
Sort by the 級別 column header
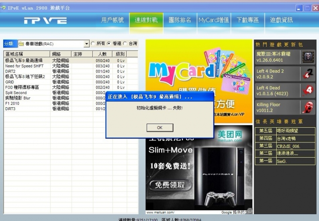click(120, 54)
